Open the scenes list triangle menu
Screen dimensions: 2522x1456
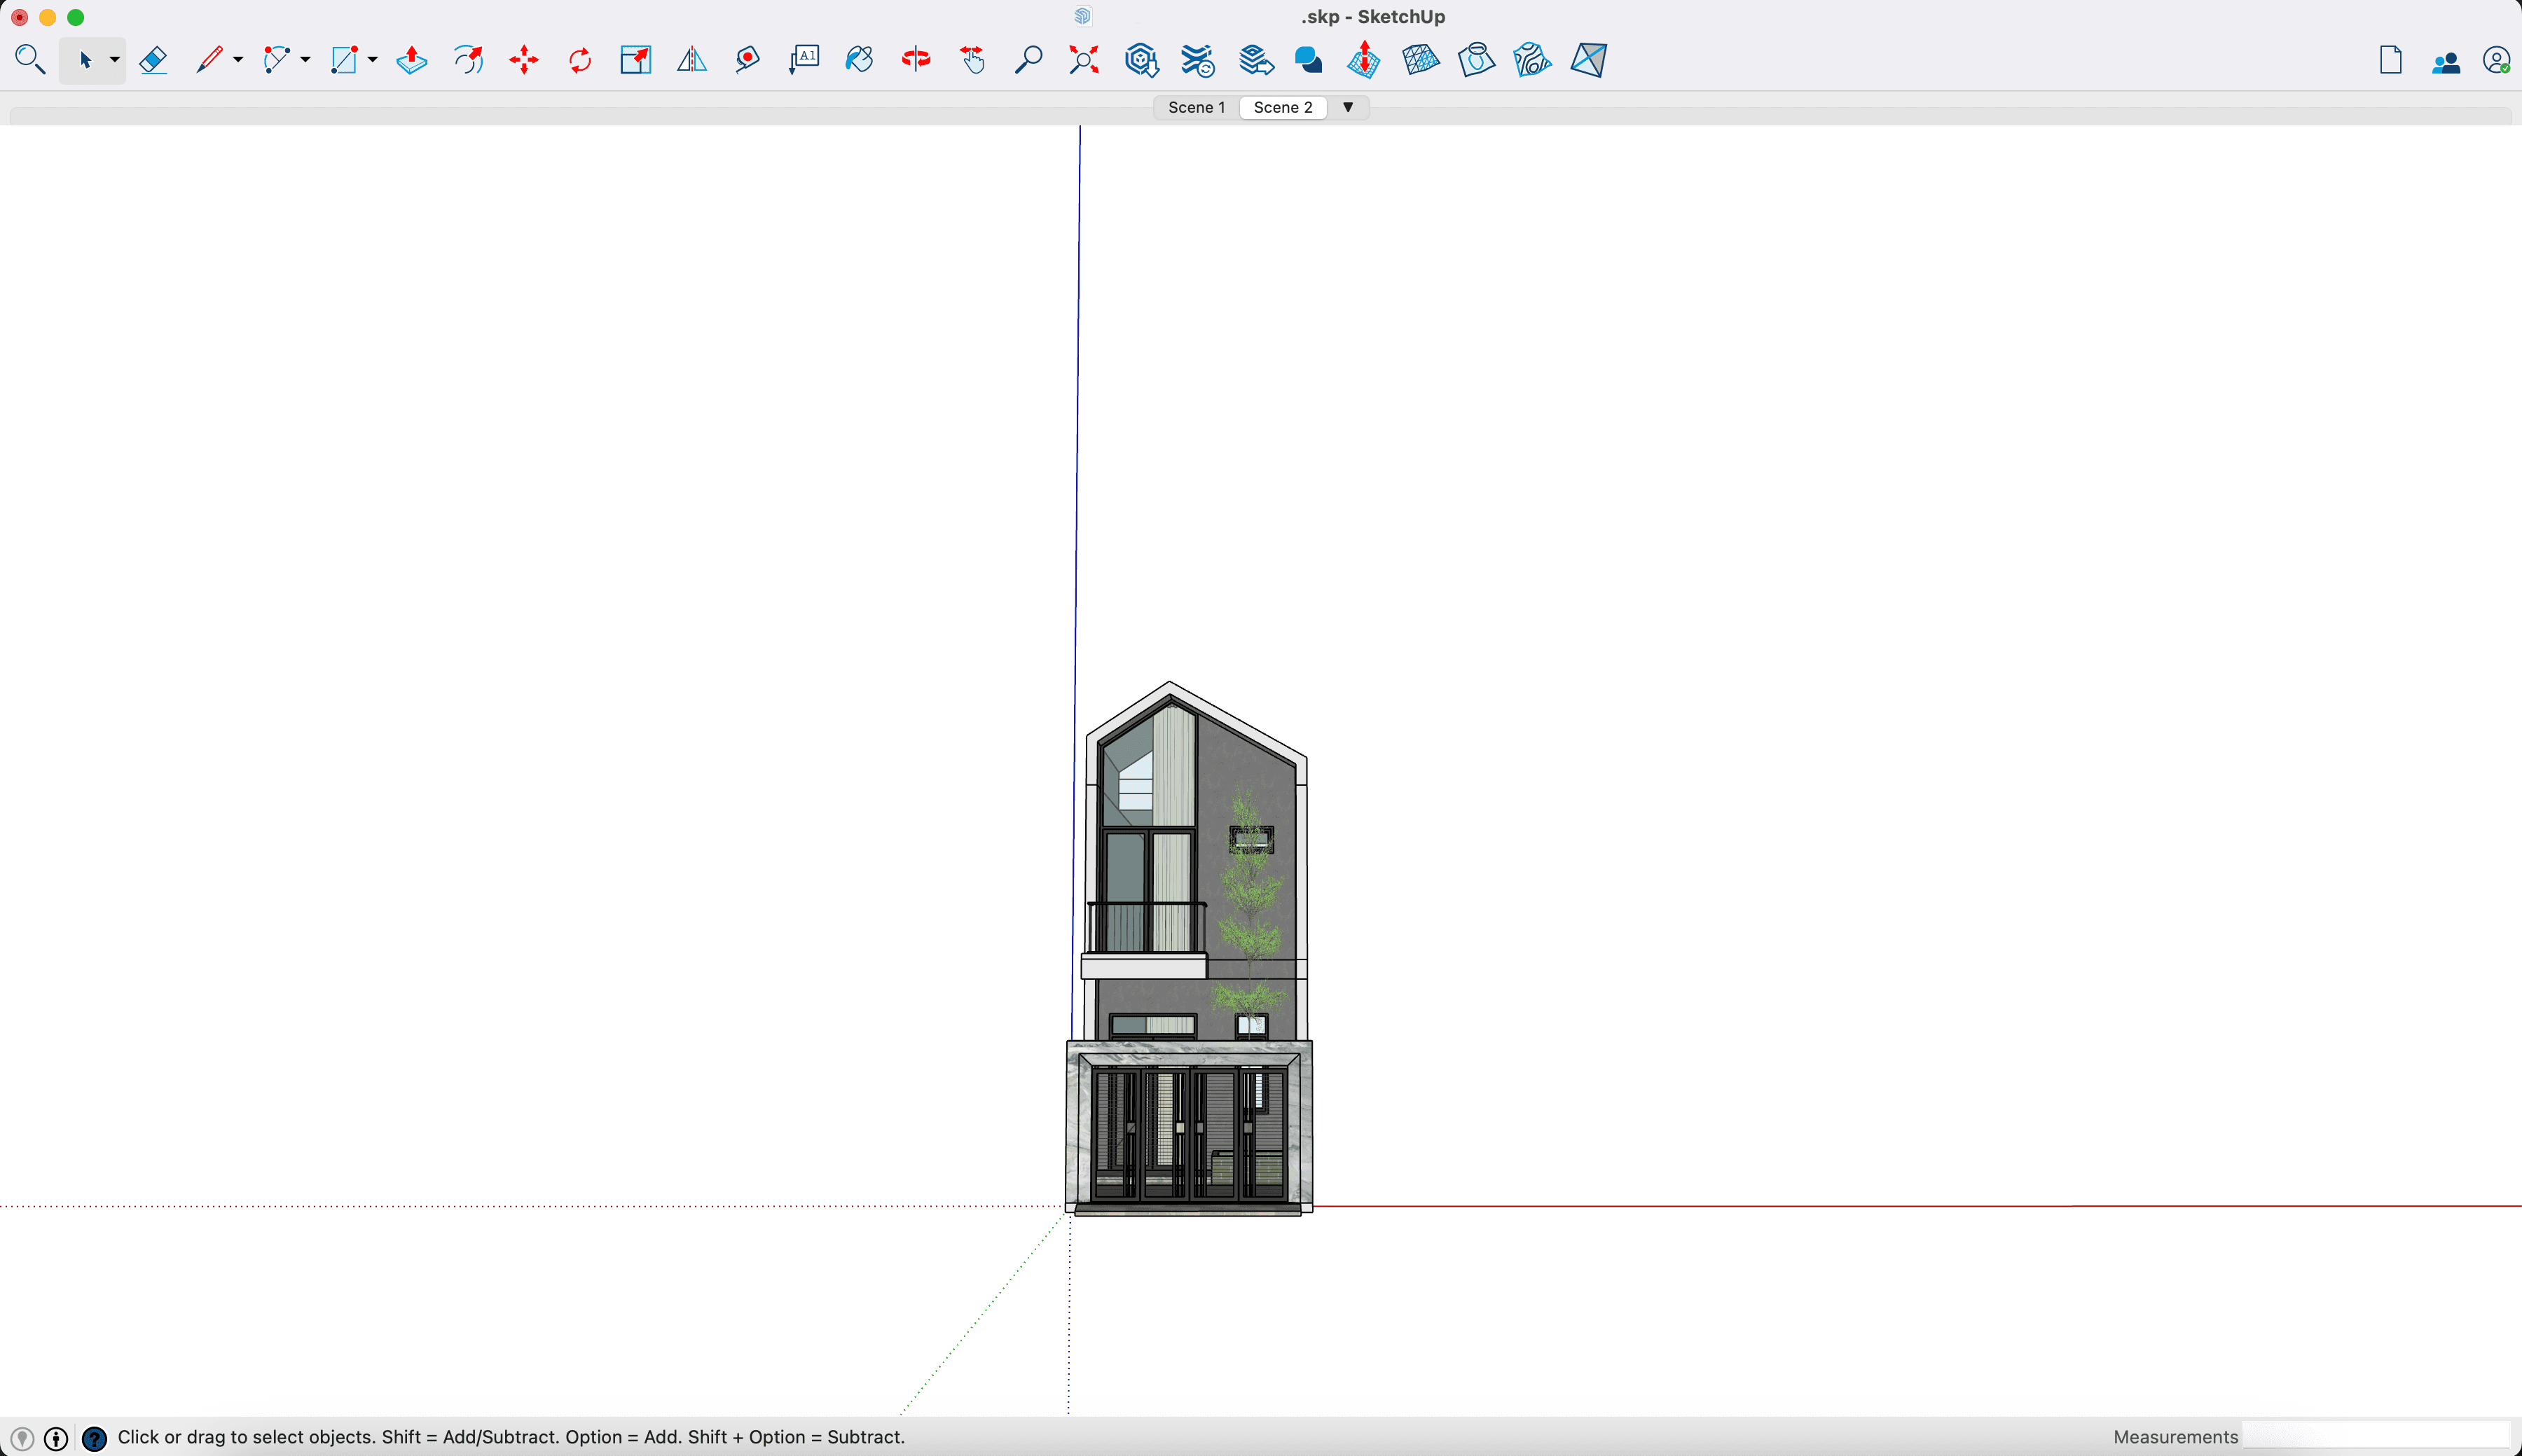[x=1348, y=107]
